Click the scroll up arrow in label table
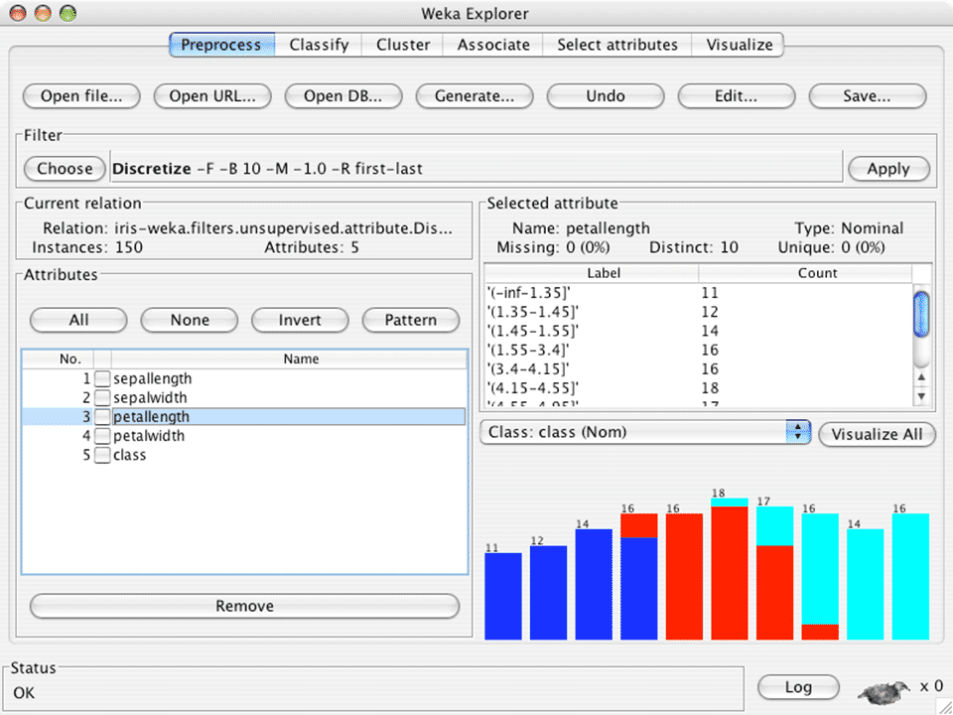 921,376
